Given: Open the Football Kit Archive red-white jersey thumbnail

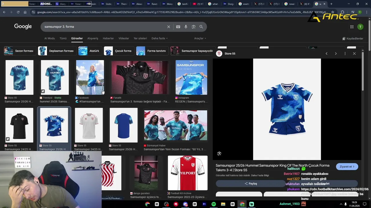Looking at the screenshot, I should pyautogui.click(x=188, y=173).
